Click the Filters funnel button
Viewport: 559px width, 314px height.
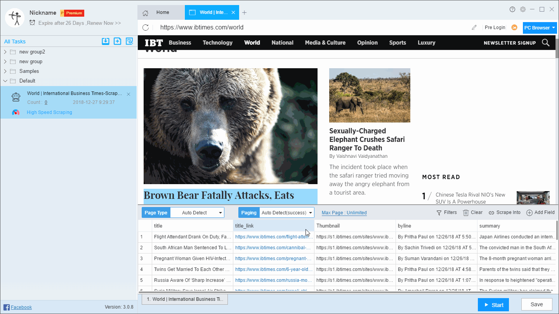click(x=447, y=212)
